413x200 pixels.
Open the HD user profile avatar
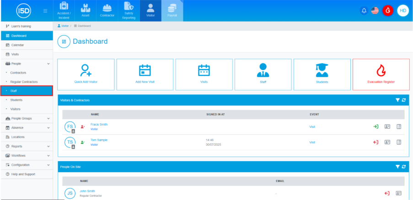(x=402, y=11)
